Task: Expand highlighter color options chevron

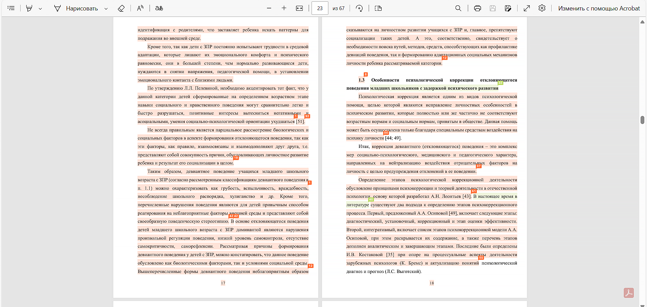Action: tap(40, 8)
